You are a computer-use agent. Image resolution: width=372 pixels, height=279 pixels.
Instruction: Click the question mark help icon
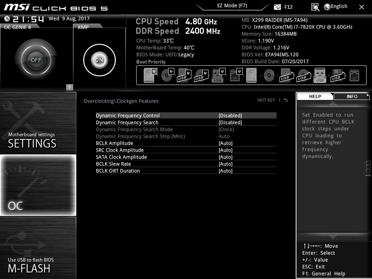pos(69,87)
